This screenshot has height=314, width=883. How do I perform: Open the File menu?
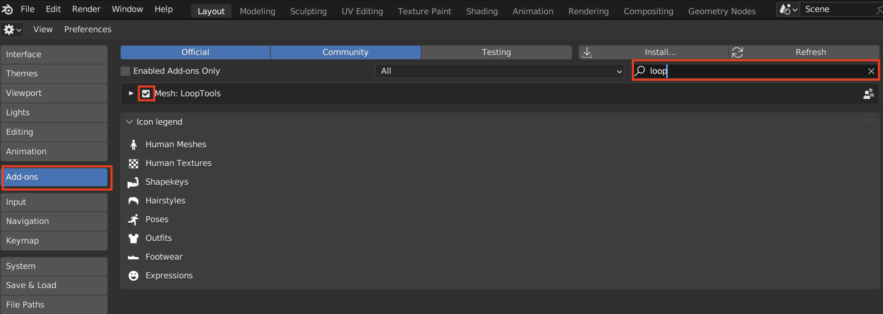coord(28,9)
